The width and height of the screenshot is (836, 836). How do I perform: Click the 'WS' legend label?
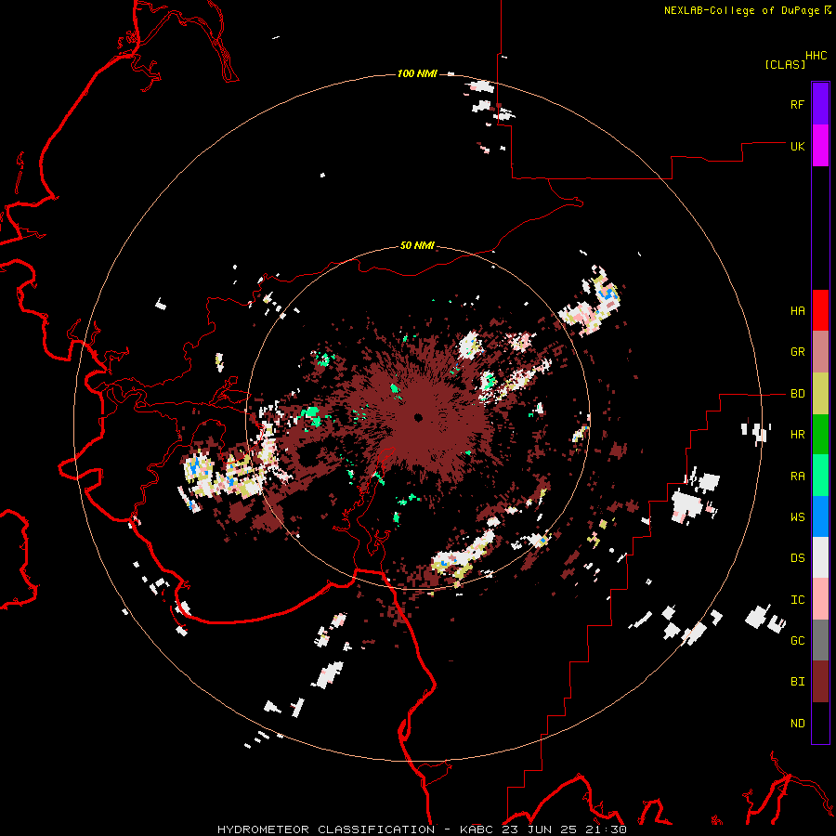point(797,516)
